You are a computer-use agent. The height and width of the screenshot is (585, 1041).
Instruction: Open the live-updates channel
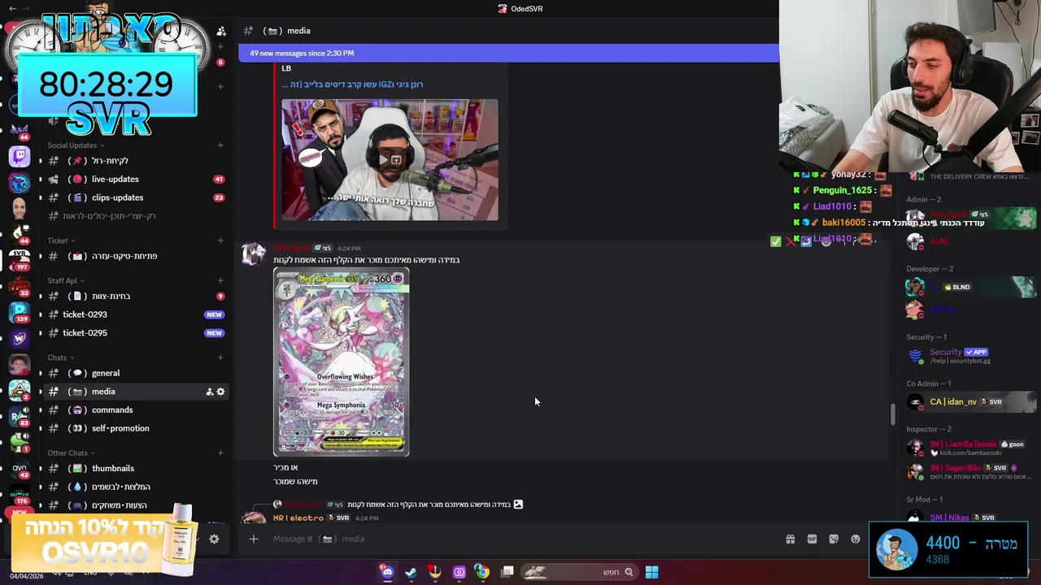[x=136, y=179]
